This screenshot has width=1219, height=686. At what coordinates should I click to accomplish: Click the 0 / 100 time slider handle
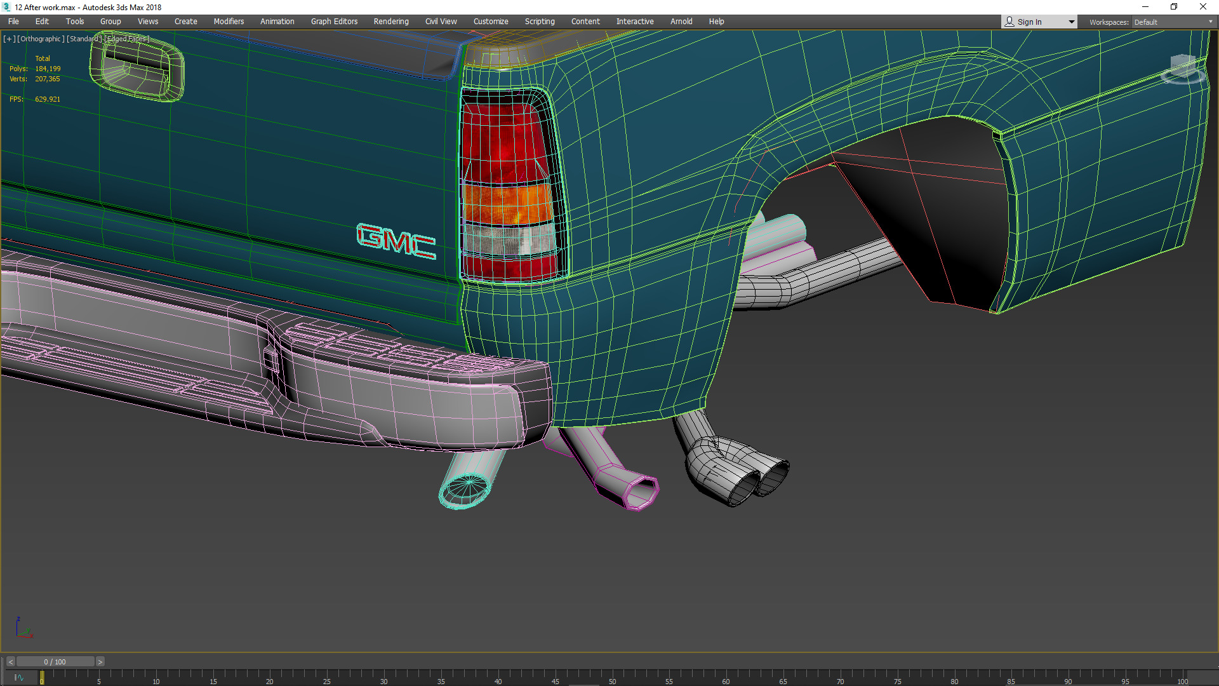55,662
